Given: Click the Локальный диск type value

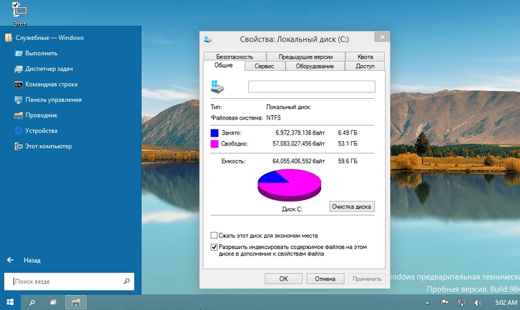Looking at the screenshot, I should [x=288, y=107].
